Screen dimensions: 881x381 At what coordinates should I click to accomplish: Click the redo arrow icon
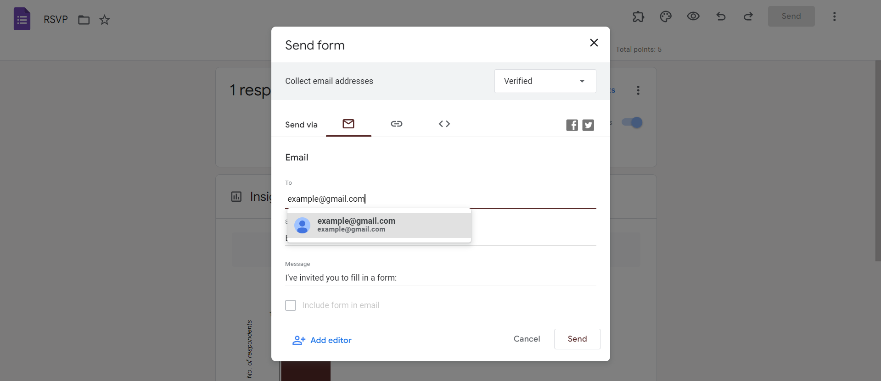click(748, 17)
